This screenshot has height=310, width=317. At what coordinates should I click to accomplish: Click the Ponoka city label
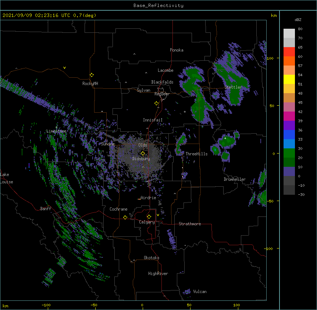(x=177, y=50)
